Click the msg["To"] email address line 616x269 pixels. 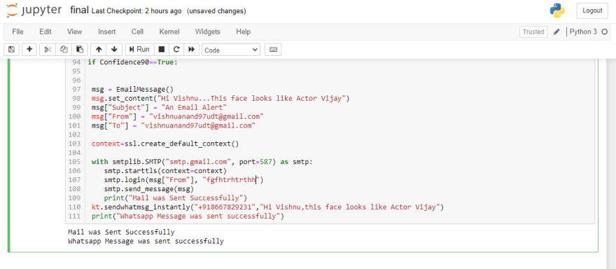pyautogui.click(x=174, y=125)
